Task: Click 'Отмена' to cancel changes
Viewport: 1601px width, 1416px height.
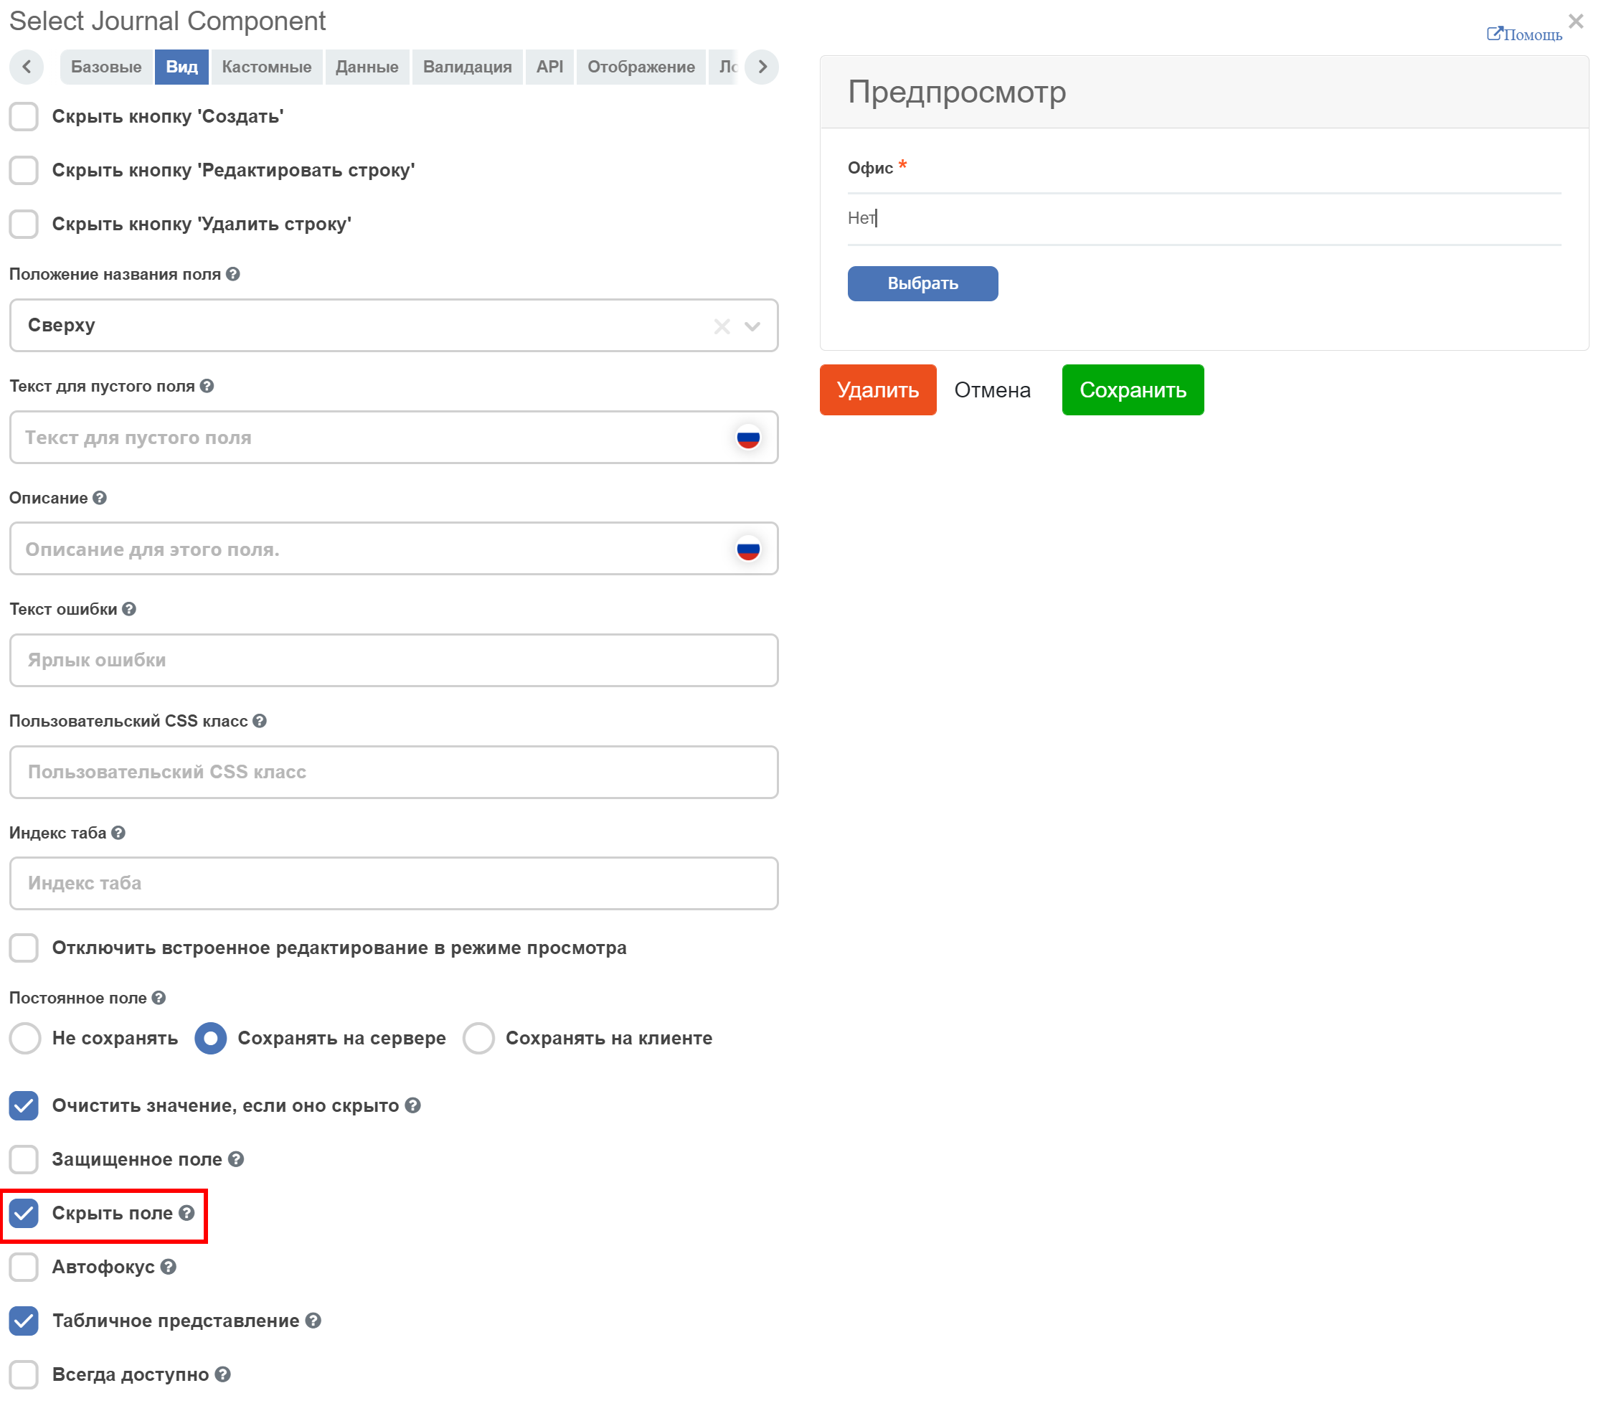Action: 993,390
